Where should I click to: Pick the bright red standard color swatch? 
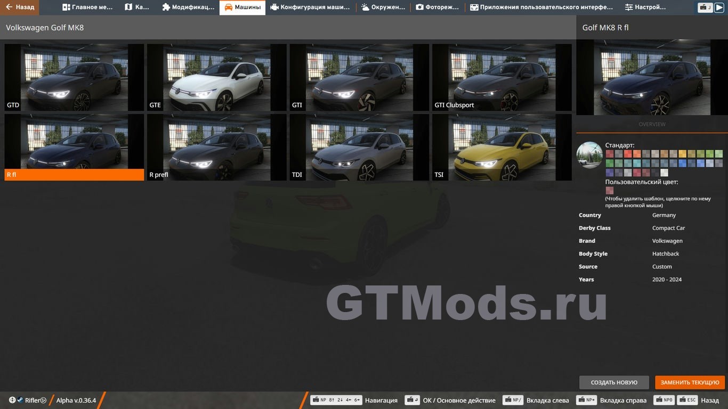pyautogui.click(x=628, y=154)
